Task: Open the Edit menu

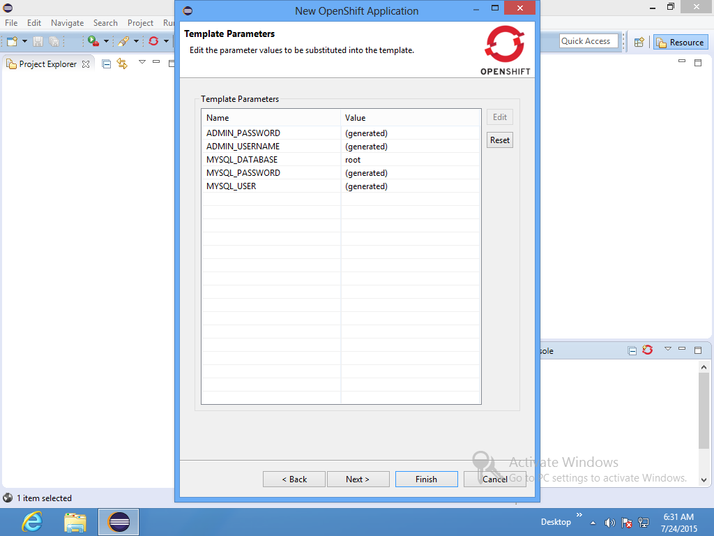Action: point(34,23)
